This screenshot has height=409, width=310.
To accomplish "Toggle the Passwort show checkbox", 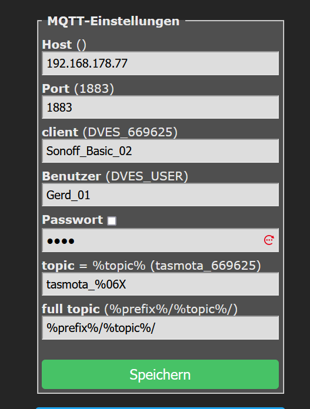I will pyautogui.click(x=112, y=221).
